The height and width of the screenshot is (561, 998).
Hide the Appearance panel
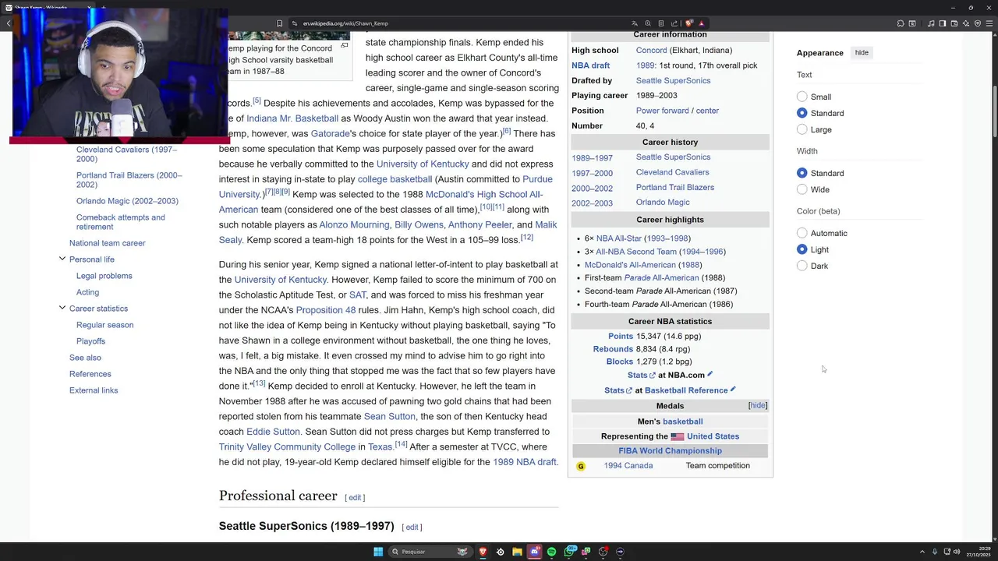tap(862, 52)
